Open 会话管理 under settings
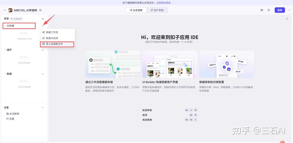The height and width of the screenshot is (143, 293). click(x=14, y=114)
